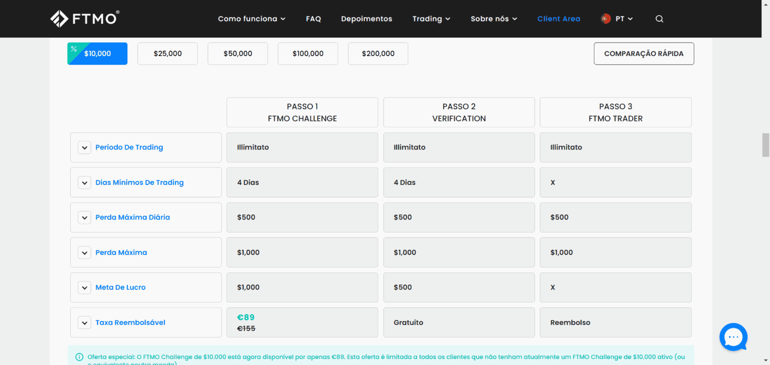Select Depoimentos in the navigation menu
The width and height of the screenshot is (770, 365).
[x=366, y=18]
